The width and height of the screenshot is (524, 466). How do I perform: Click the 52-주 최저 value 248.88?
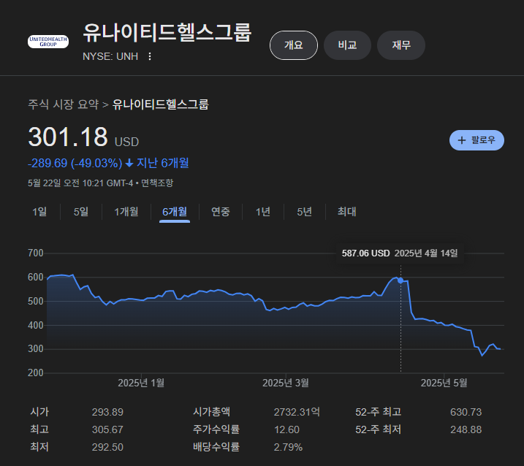[x=466, y=429]
